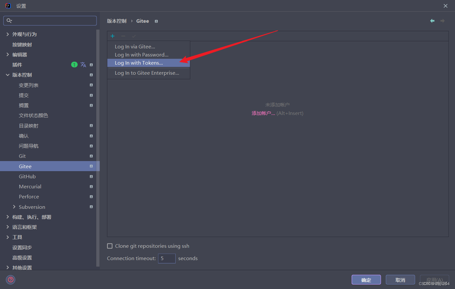455x289 pixels.
Task: Choose Log In to Gitee Enterprise...
Action: tap(149, 73)
